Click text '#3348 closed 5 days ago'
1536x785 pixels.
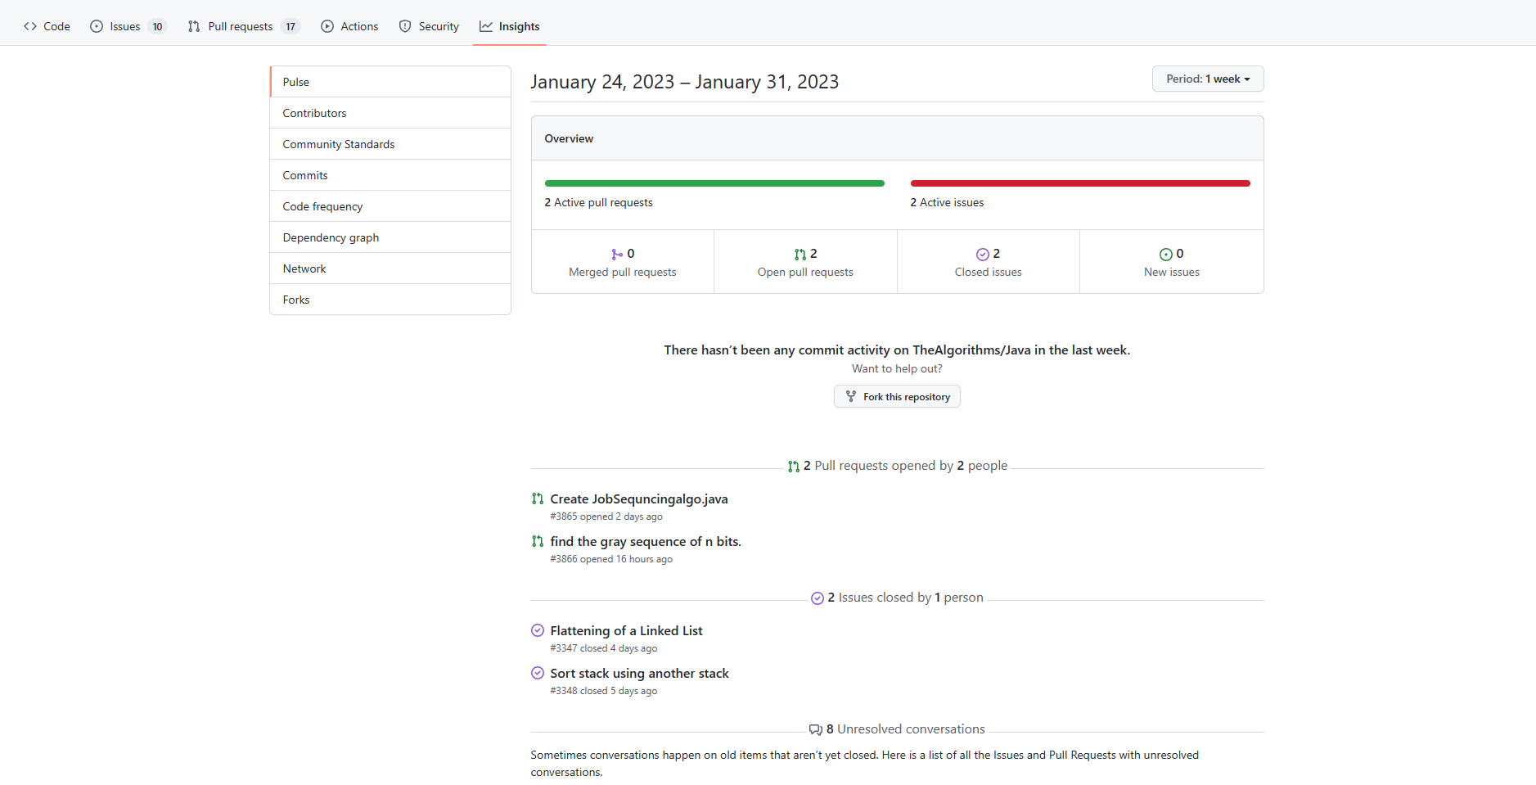[604, 691]
